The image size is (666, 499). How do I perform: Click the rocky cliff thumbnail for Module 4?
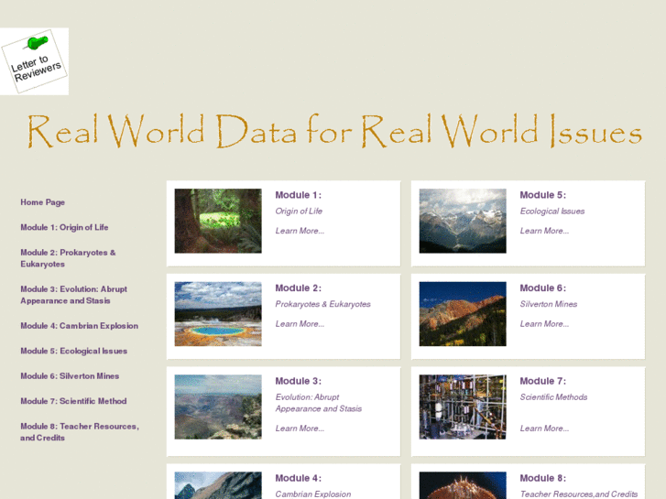[218, 485]
